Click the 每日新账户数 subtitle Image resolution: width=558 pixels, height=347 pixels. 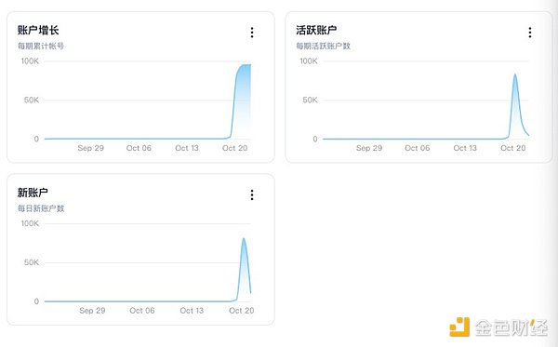tap(41, 208)
